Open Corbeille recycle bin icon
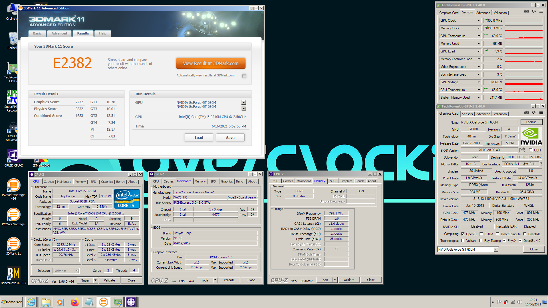 [12, 40]
